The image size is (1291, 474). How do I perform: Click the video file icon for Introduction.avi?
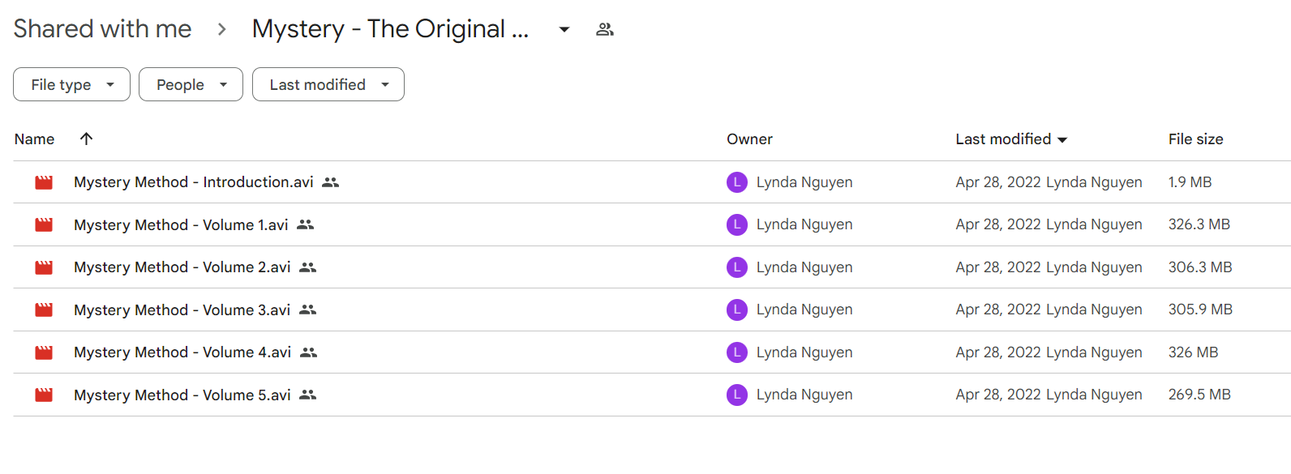[x=44, y=182]
